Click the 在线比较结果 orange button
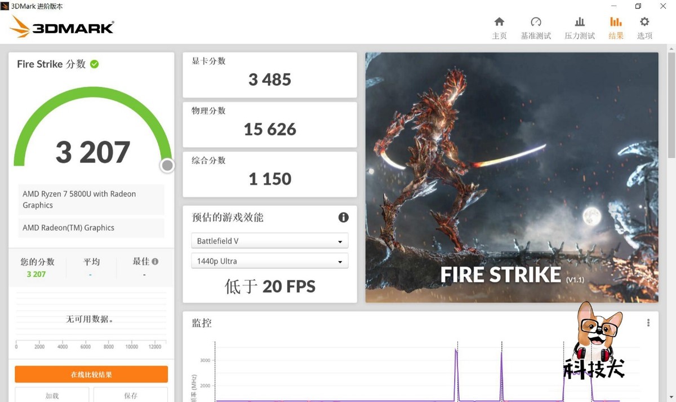 pyautogui.click(x=91, y=374)
